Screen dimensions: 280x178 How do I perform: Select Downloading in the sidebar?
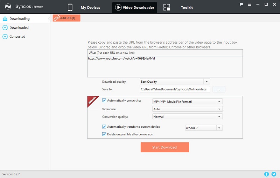tap(25, 18)
